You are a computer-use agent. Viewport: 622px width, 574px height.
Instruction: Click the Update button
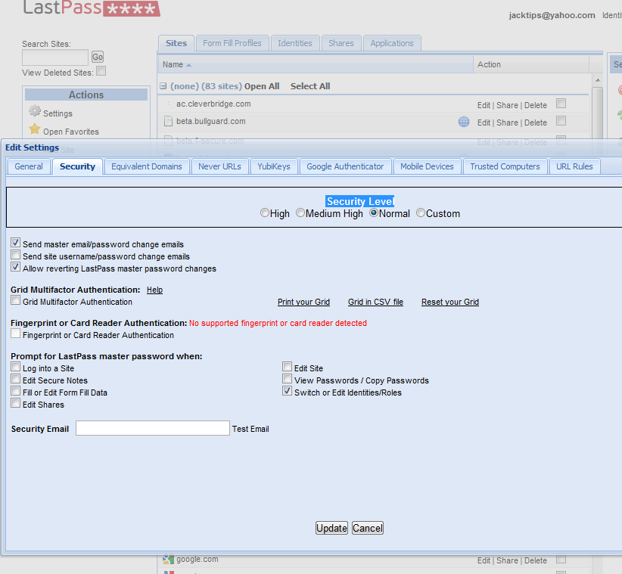[331, 528]
